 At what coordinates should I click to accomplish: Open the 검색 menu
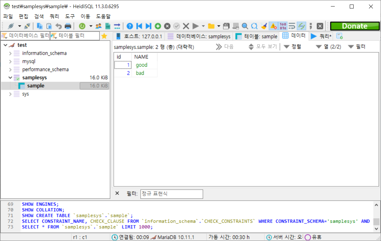click(39, 16)
